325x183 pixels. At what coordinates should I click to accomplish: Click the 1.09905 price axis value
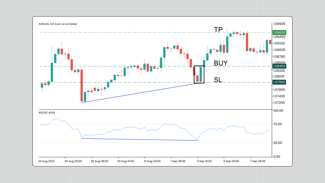(280, 24)
